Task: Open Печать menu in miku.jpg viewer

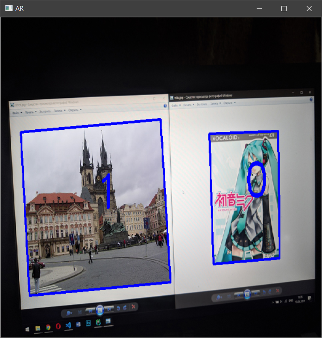Action: tap(189, 105)
